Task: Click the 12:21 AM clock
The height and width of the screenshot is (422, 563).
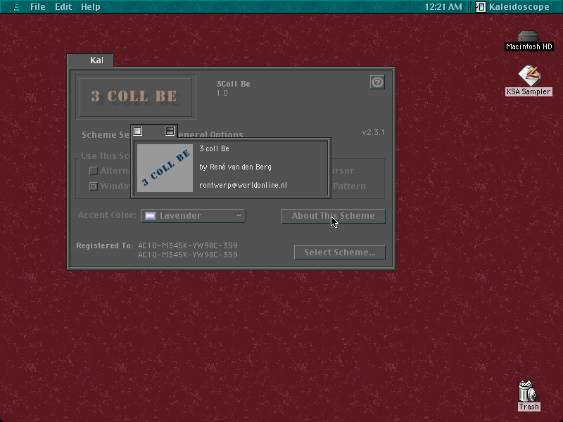Action: click(x=443, y=7)
